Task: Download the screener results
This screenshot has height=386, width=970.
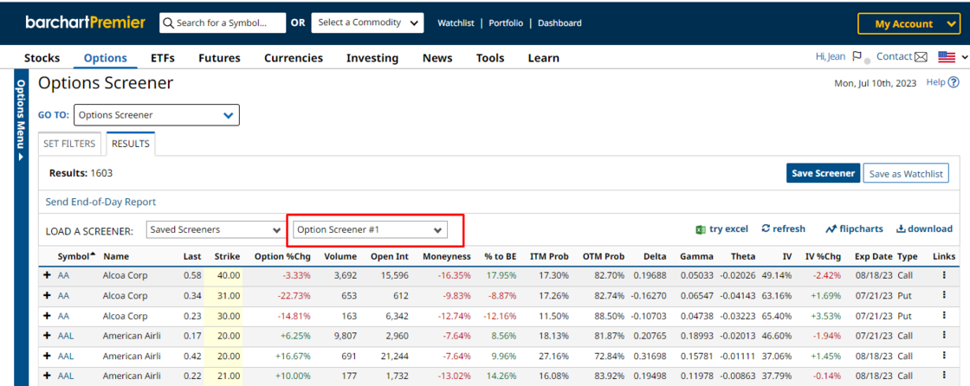Action: [x=924, y=228]
